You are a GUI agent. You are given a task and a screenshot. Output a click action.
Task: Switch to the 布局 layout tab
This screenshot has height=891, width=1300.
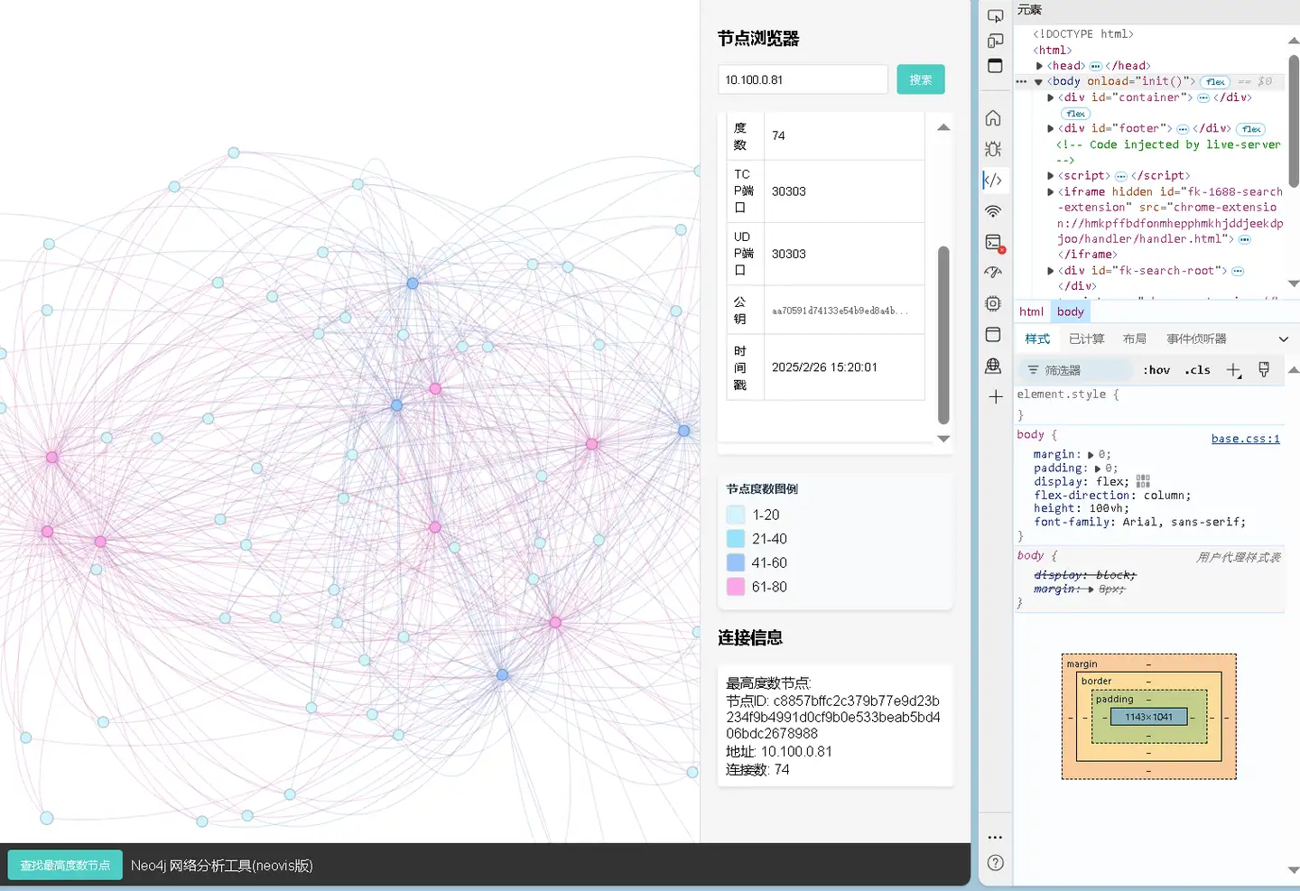click(x=1135, y=339)
